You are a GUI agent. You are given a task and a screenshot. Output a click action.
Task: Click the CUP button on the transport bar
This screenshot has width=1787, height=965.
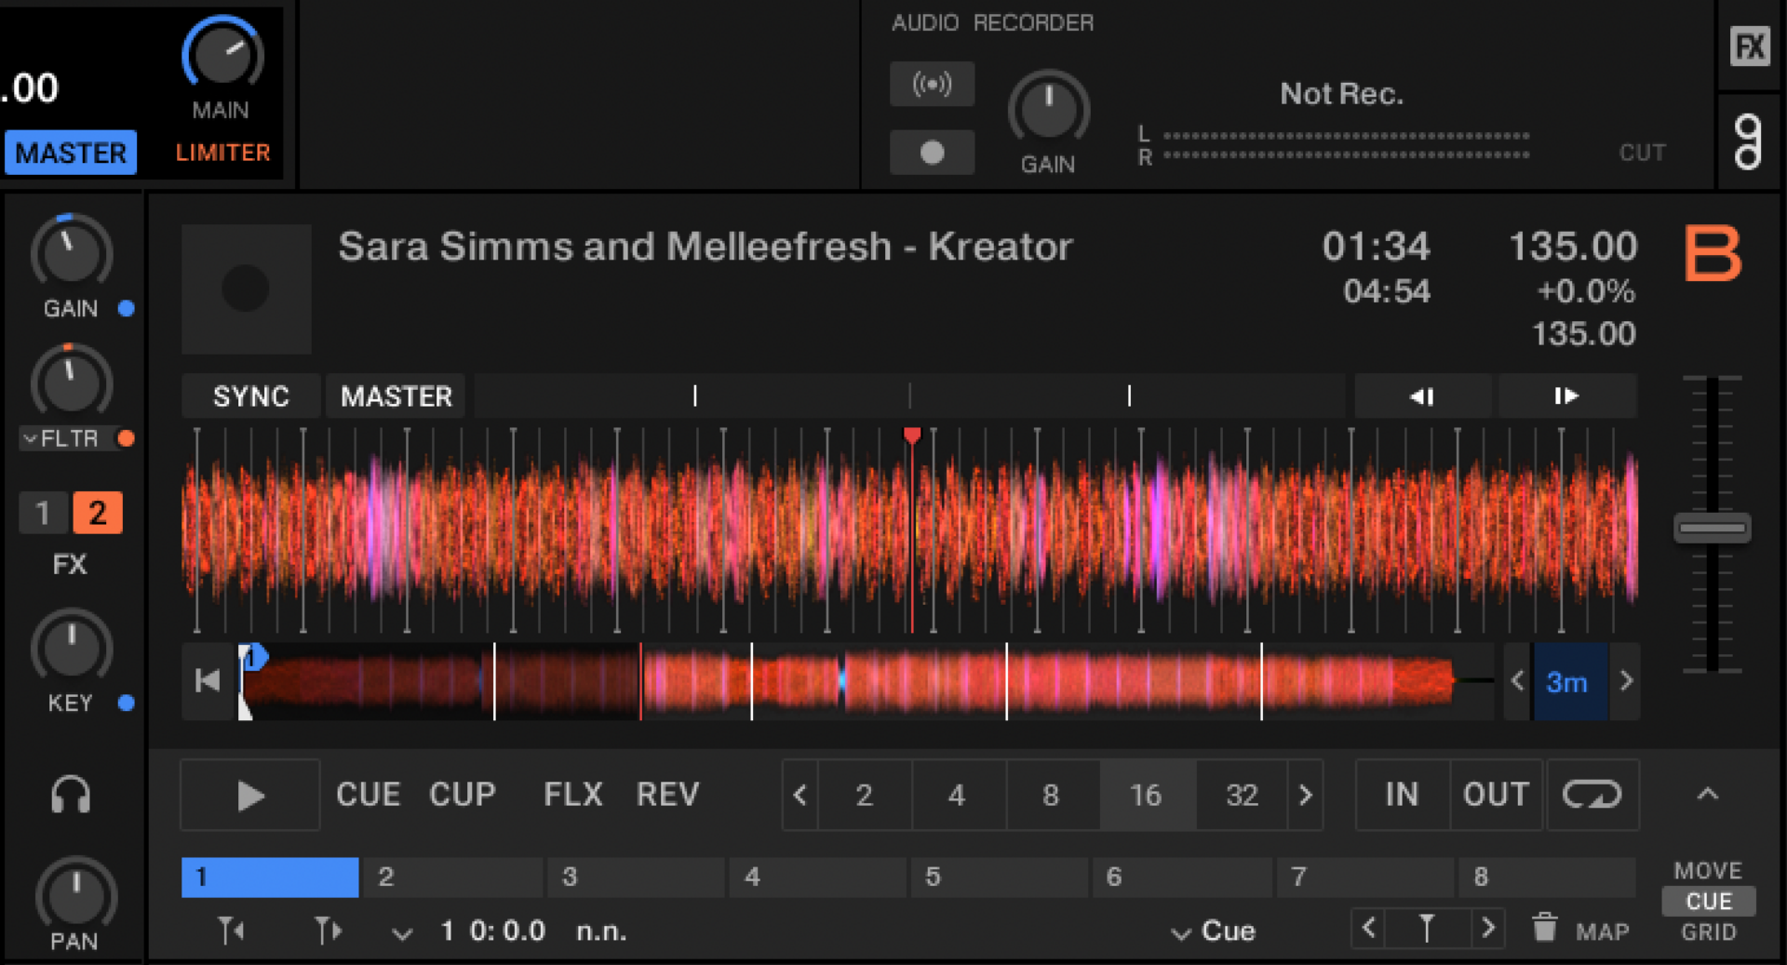(x=463, y=795)
